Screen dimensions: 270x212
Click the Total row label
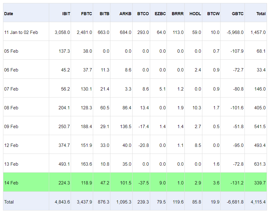click(x=9, y=202)
